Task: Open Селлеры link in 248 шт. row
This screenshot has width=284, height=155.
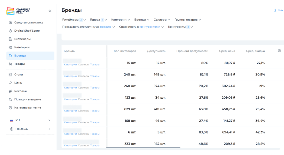Action: point(84,88)
